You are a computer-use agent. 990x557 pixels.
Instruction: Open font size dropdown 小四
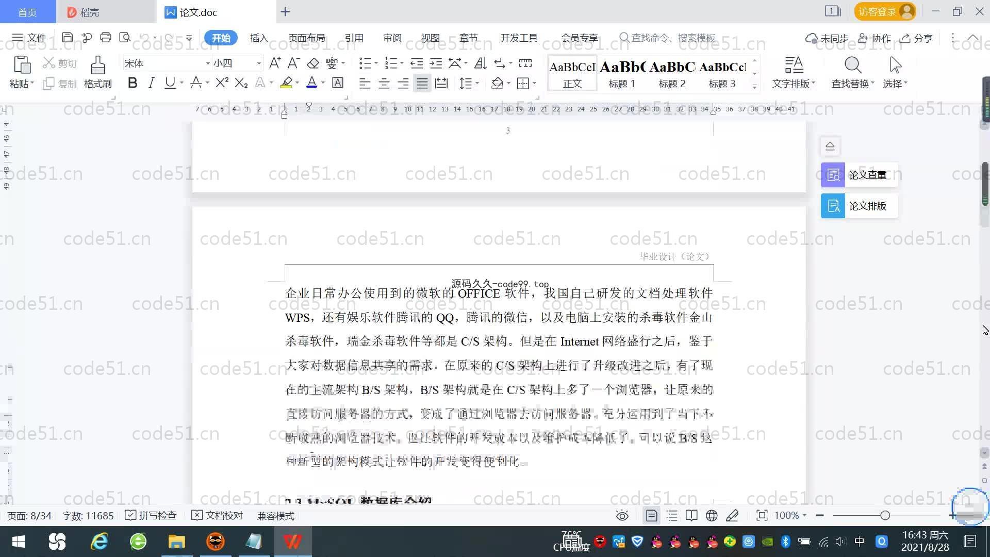point(259,63)
